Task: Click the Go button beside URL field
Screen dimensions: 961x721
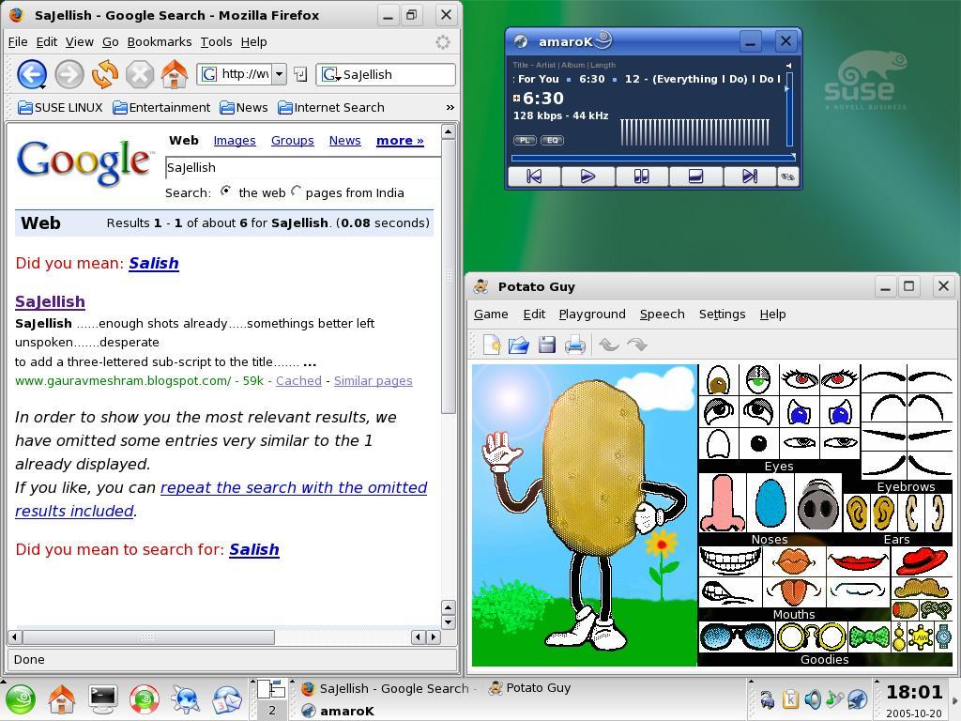Action: point(300,75)
